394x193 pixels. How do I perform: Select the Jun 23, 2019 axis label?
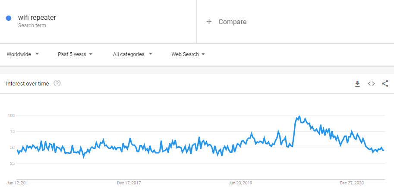click(x=240, y=183)
